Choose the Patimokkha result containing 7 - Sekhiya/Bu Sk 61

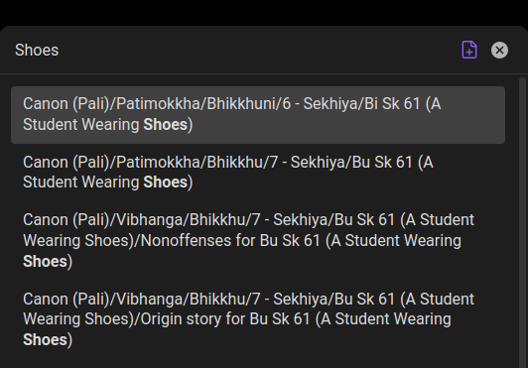pyautogui.click(x=258, y=173)
